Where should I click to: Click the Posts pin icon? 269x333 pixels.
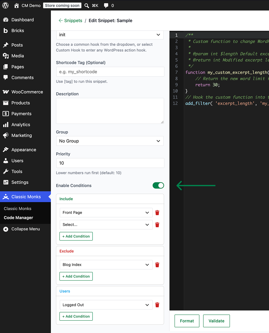6,45
